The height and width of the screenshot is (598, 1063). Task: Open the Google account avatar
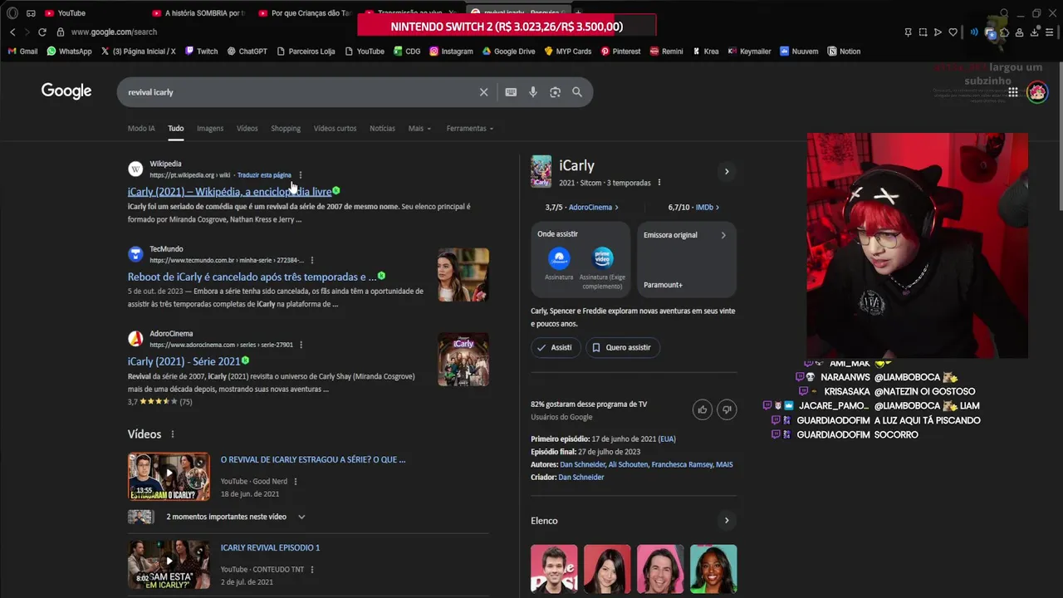pos(1037,92)
